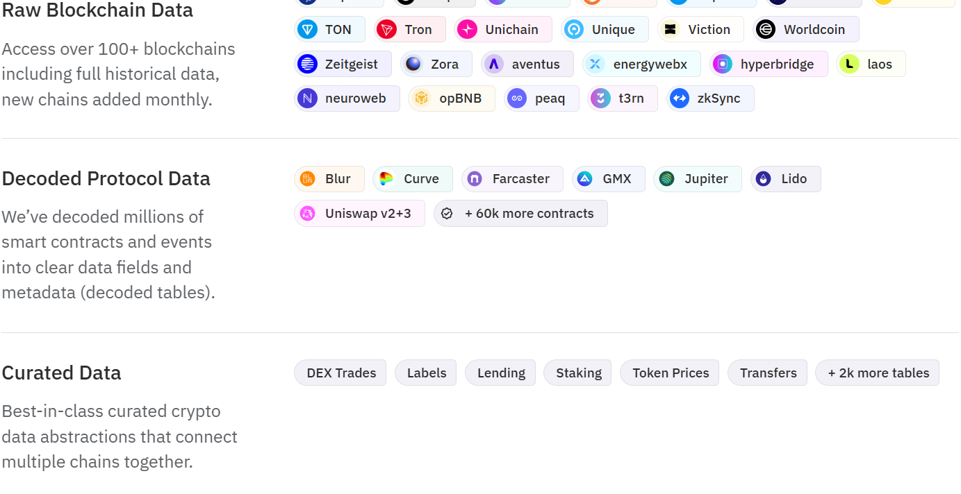Click the Uniswap unicorn logo icon
The width and height of the screenshot is (961, 494).
tap(307, 214)
